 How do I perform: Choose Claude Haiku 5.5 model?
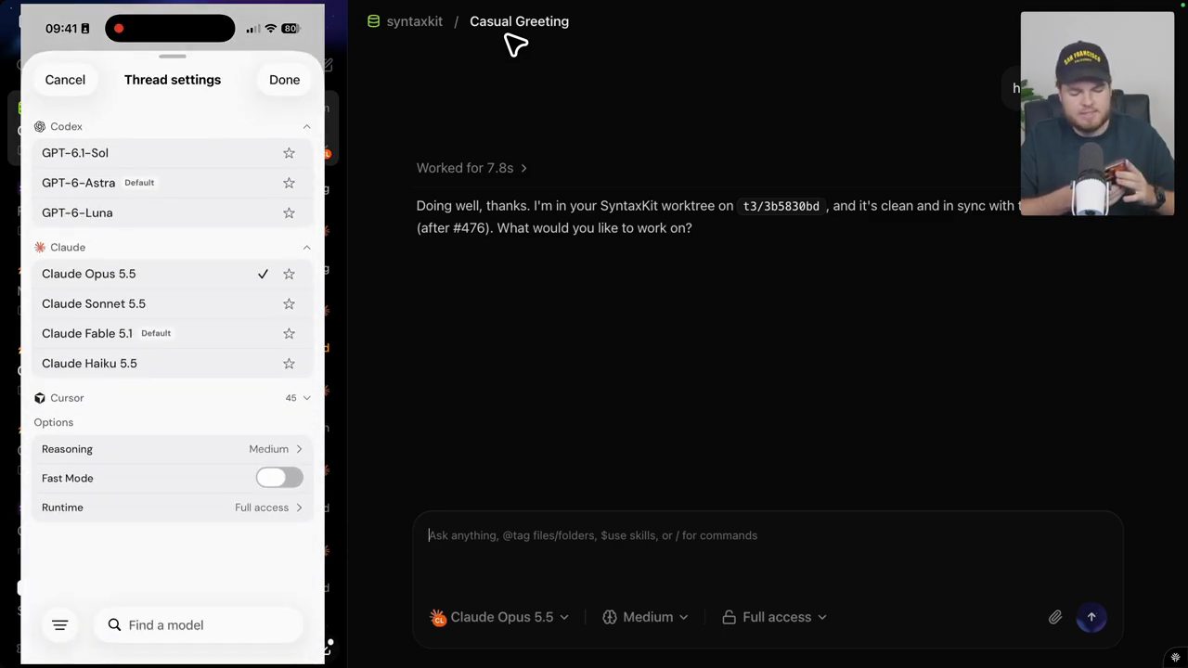173,364
